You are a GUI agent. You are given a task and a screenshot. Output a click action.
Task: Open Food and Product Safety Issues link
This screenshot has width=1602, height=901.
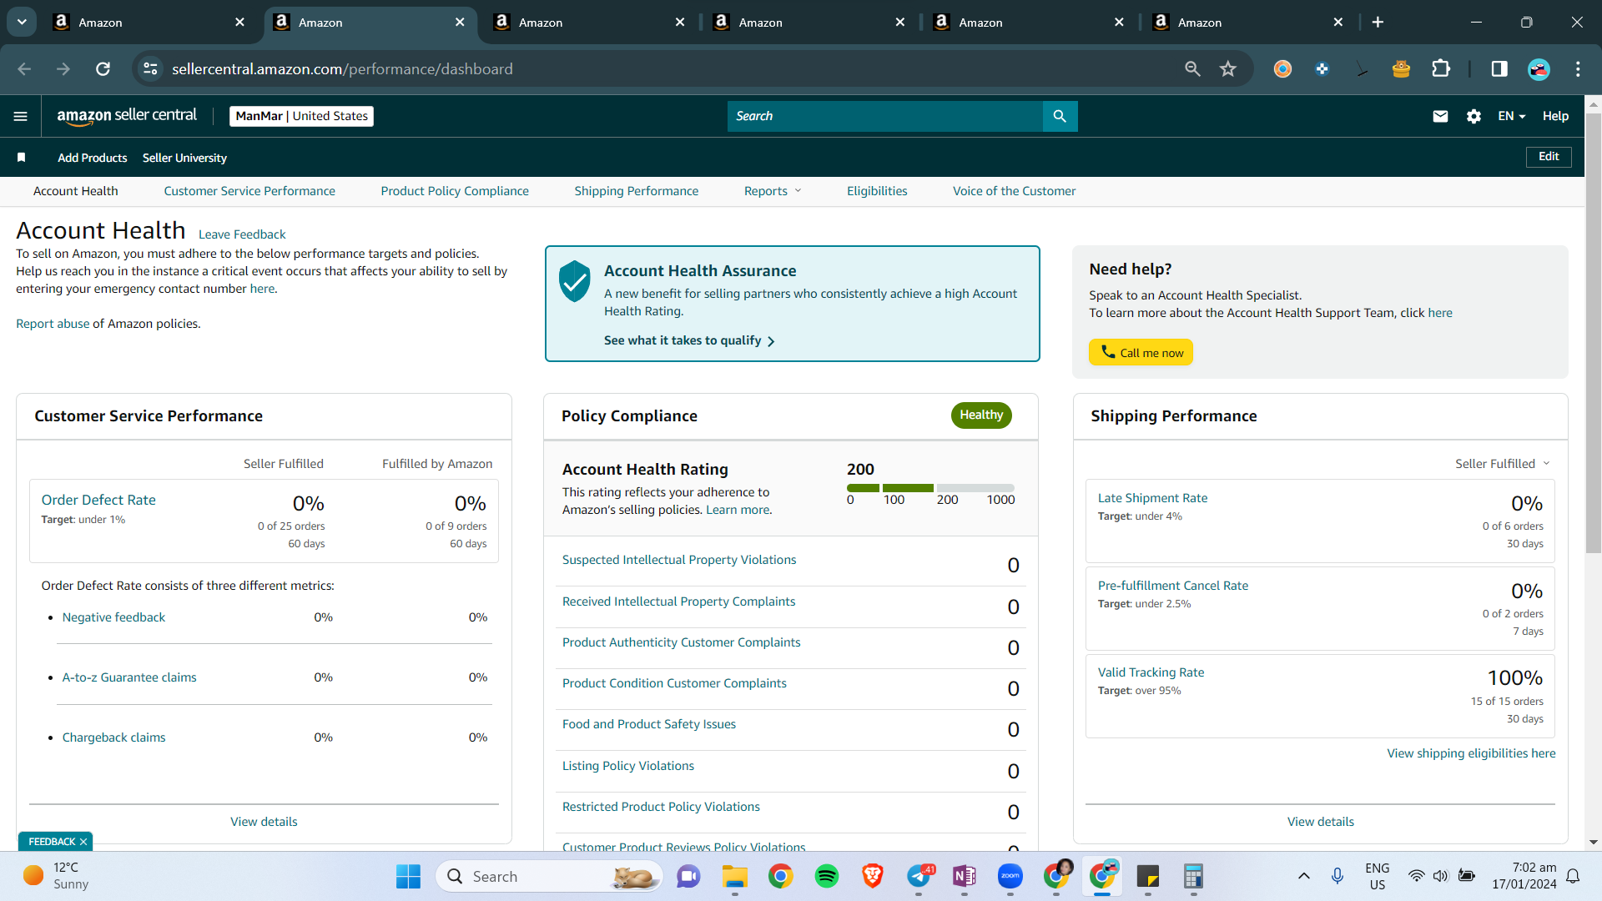[x=649, y=724]
